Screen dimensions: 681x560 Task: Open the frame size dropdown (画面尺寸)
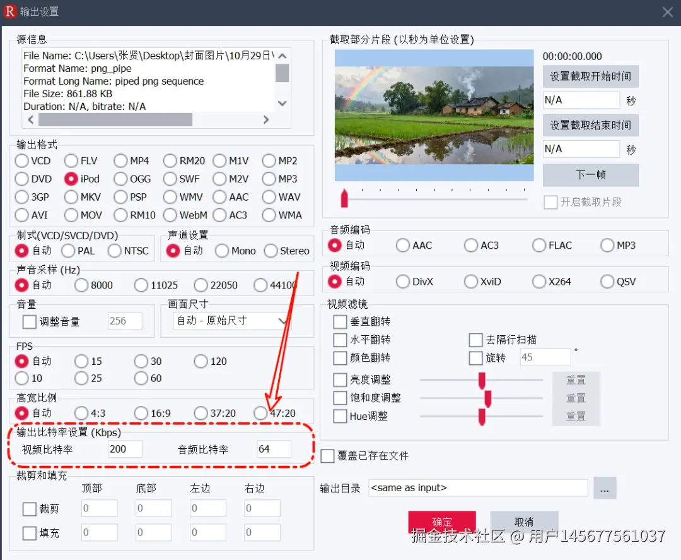pos(232,321)
